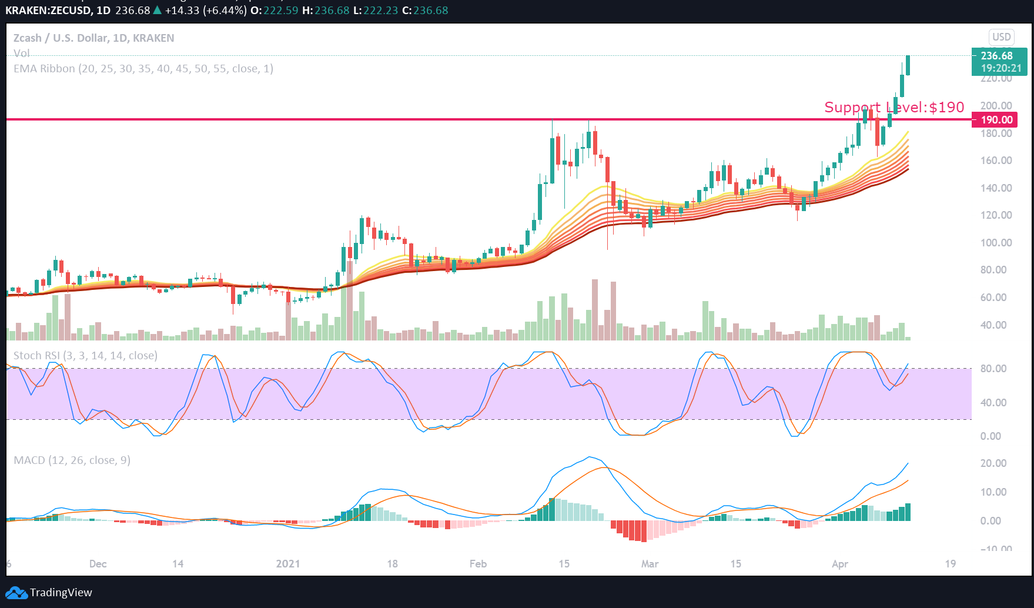Click 'Dec' on the time axis
This screenshot has height=608, width=1034.
tap(98, 564)
